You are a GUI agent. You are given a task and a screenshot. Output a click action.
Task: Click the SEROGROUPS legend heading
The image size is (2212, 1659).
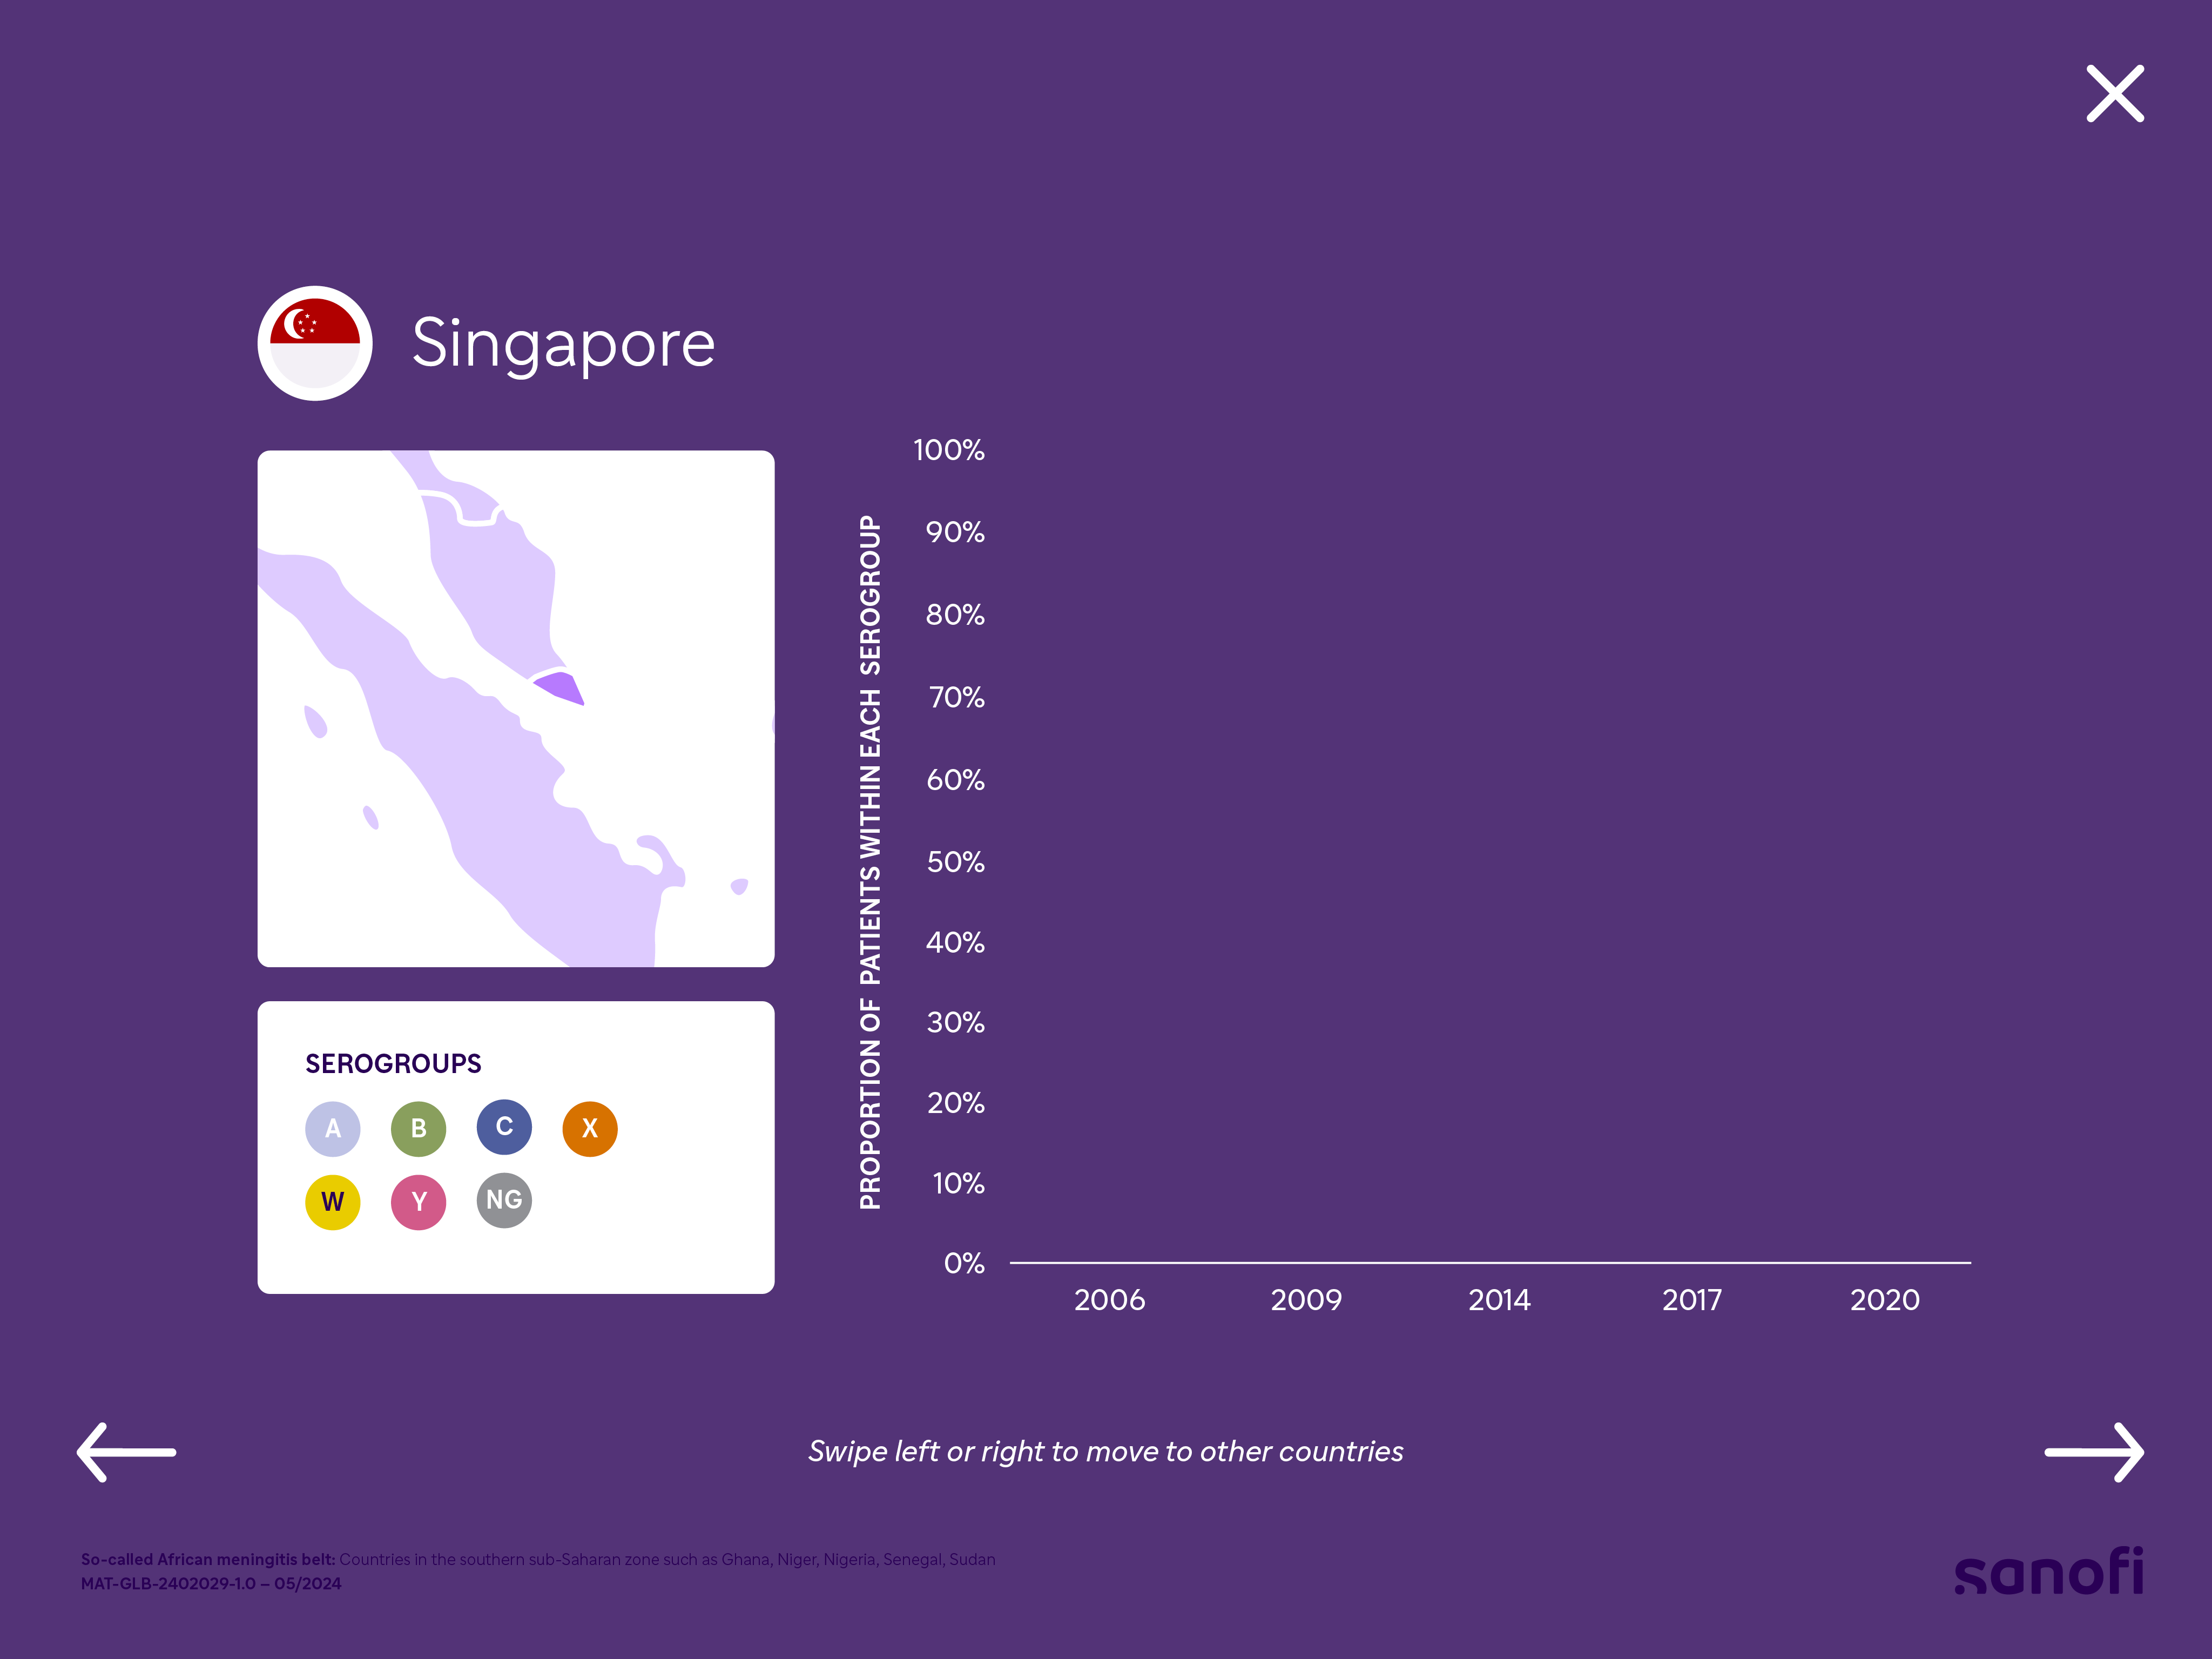tap(393, 1063)
